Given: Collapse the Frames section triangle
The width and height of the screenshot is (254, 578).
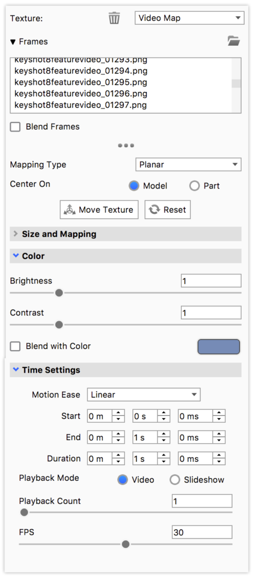Looking at the screenshot, I should tap(13, 42).
